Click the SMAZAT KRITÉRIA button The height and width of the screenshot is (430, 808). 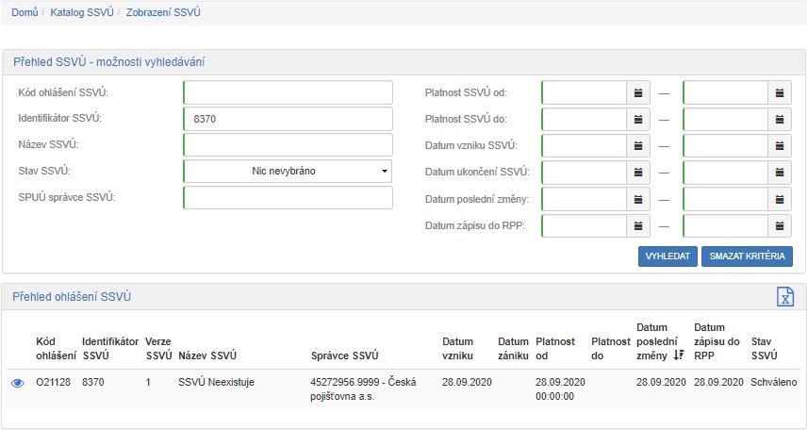coord(747,256)
